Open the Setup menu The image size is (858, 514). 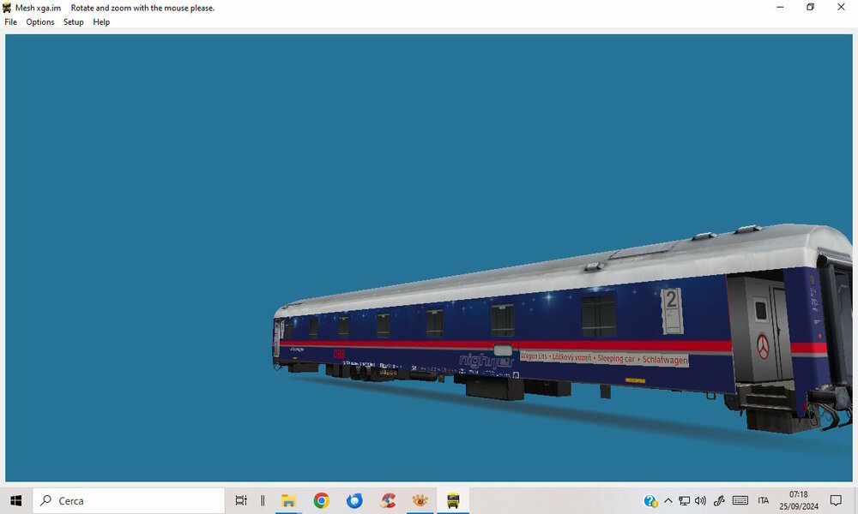pos(73,22)
